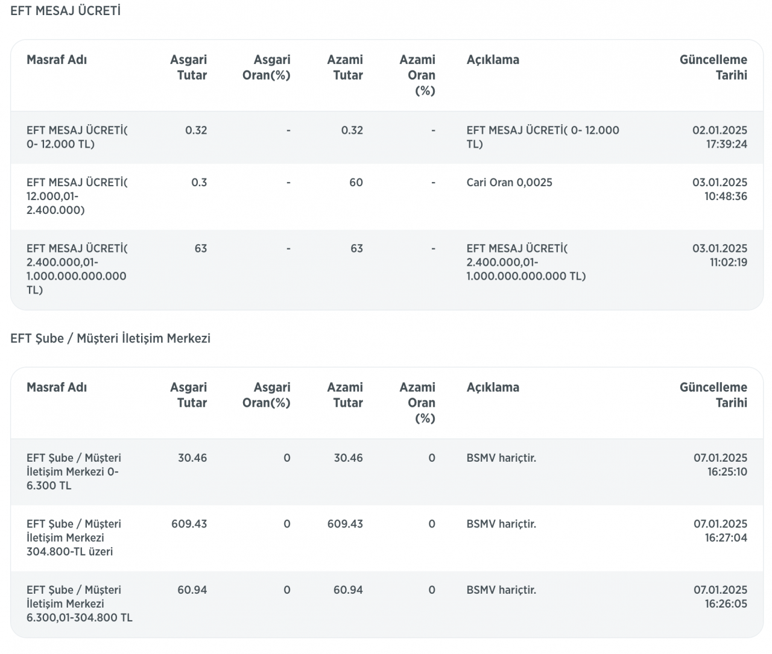The width and height of the screenshot is (772, 654).
Task: Select the EFT MESAJ ÜCRETİ section heading
Action: click(x=65, y=11)
